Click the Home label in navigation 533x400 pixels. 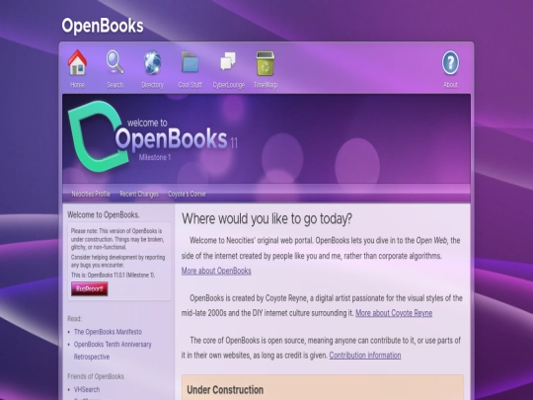point(77,85)
